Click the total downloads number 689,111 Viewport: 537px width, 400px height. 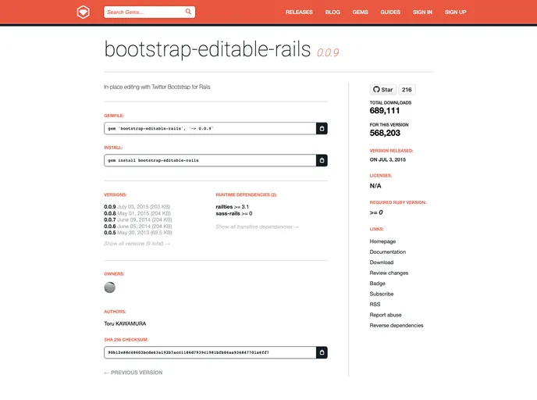(385, 110)
